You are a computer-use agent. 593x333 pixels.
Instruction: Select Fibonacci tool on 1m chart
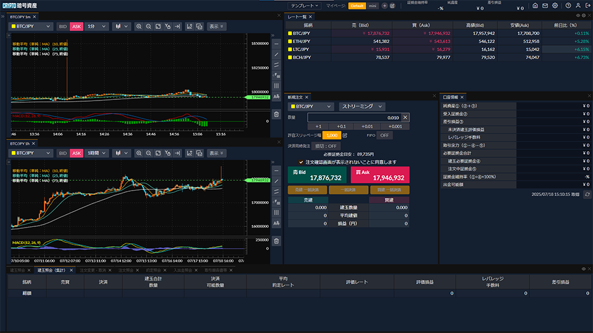tap(277, 75)
